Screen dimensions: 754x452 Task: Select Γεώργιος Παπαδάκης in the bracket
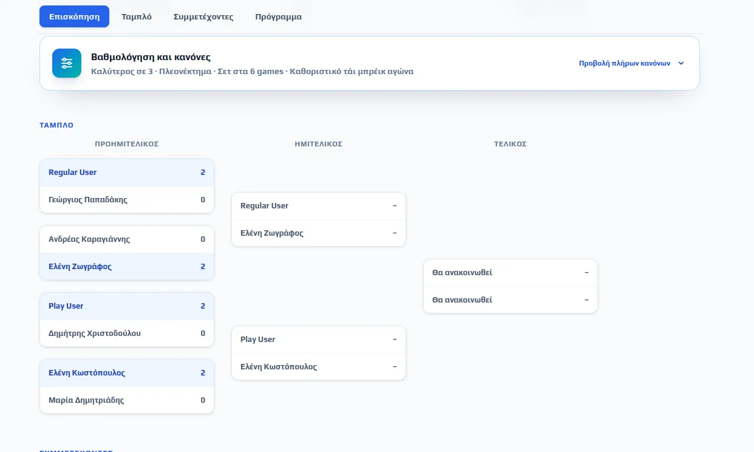point(127,199)
